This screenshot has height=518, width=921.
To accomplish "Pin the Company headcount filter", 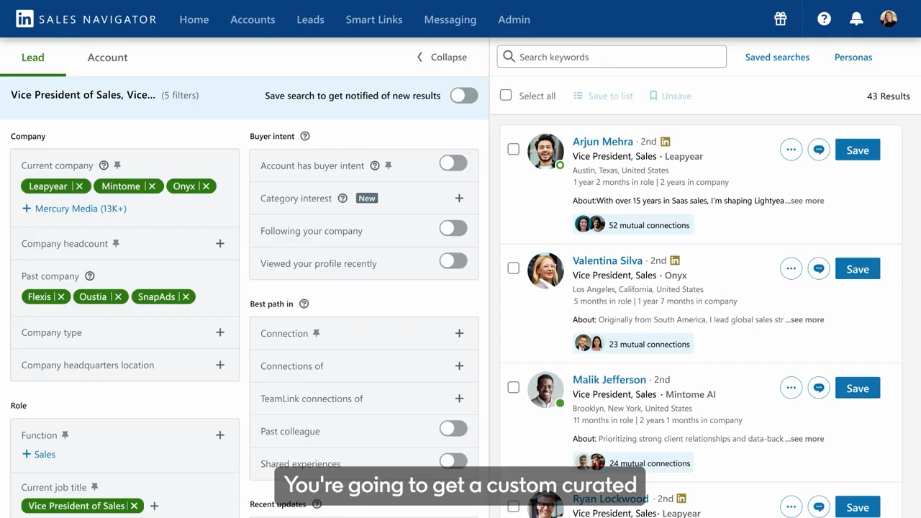I will tap(116, 244).
